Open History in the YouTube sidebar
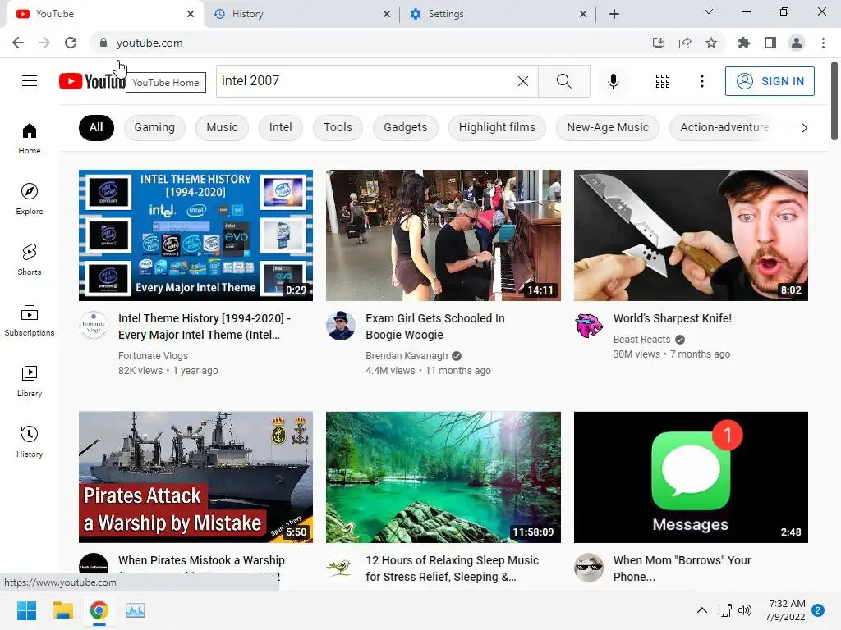The height and width of the screenshot is (630, 841). (30, 441)
